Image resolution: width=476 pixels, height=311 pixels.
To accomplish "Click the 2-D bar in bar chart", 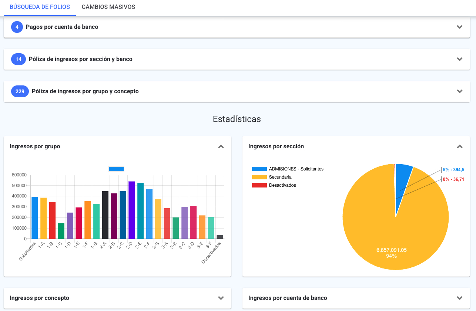I will point(131,210).
